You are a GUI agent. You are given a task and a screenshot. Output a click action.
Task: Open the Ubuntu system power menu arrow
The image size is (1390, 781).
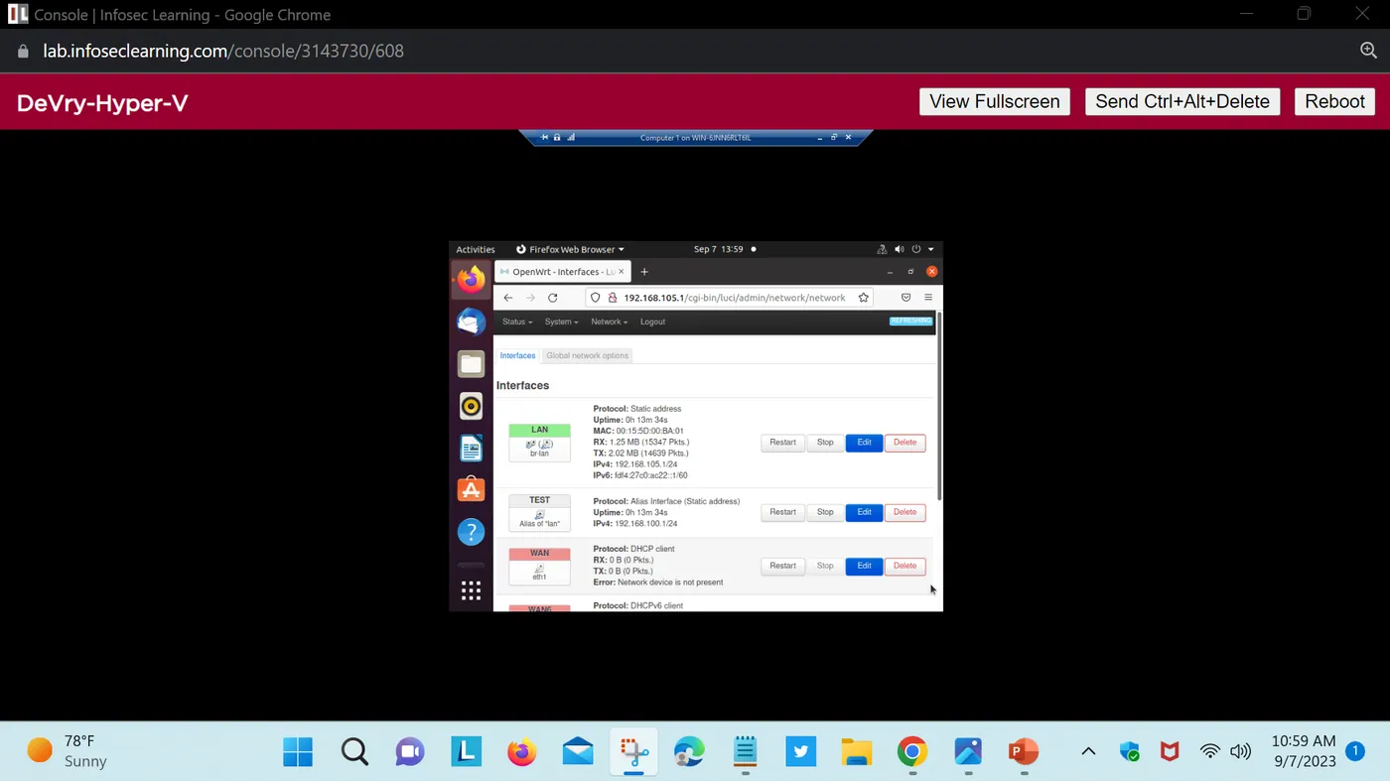pos(930,249)
